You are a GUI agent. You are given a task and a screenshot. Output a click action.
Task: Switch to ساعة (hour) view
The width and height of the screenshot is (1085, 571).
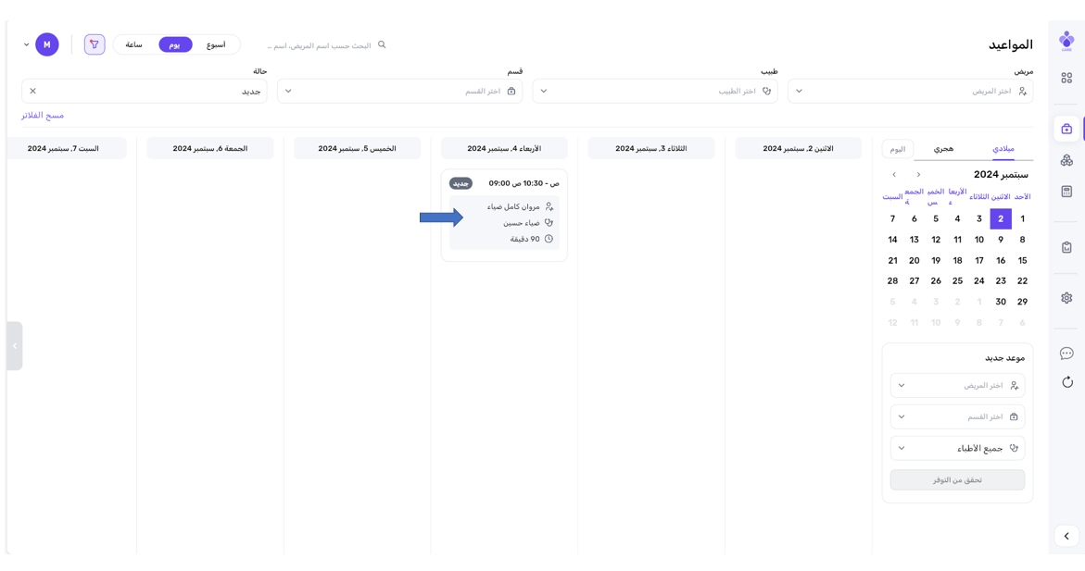pyautogui.click(x=134, y=44)
